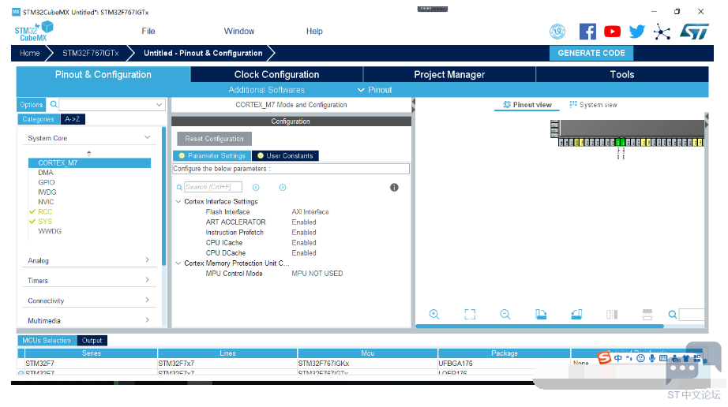728x407 pixels.
Task: Click the ST community network icon
Action: (x=662, y=32)
